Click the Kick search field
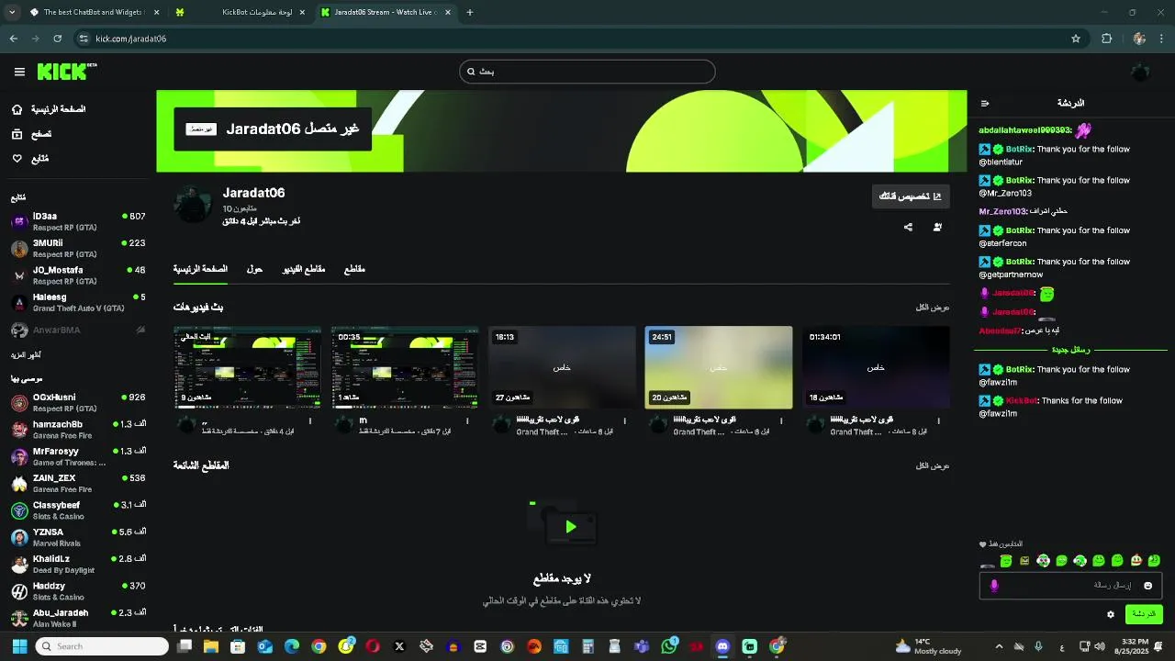Image resolution: width=1175 pixels, height=661 pixels. tap(587, 72)
